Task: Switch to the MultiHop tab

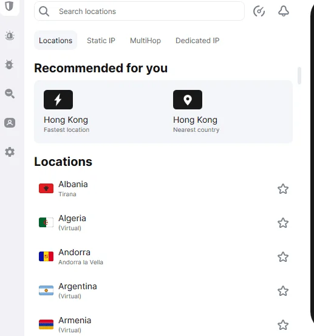Action: (x=145, y=41)
